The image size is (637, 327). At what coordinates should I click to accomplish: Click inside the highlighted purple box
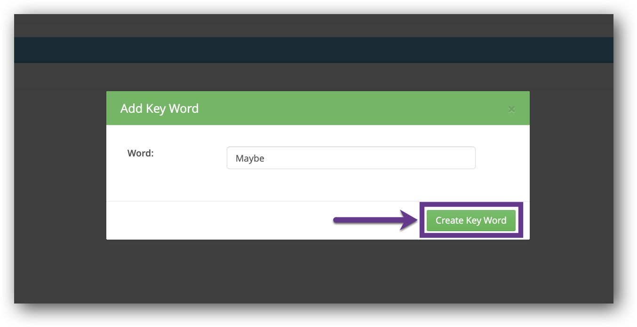[471, 220]
